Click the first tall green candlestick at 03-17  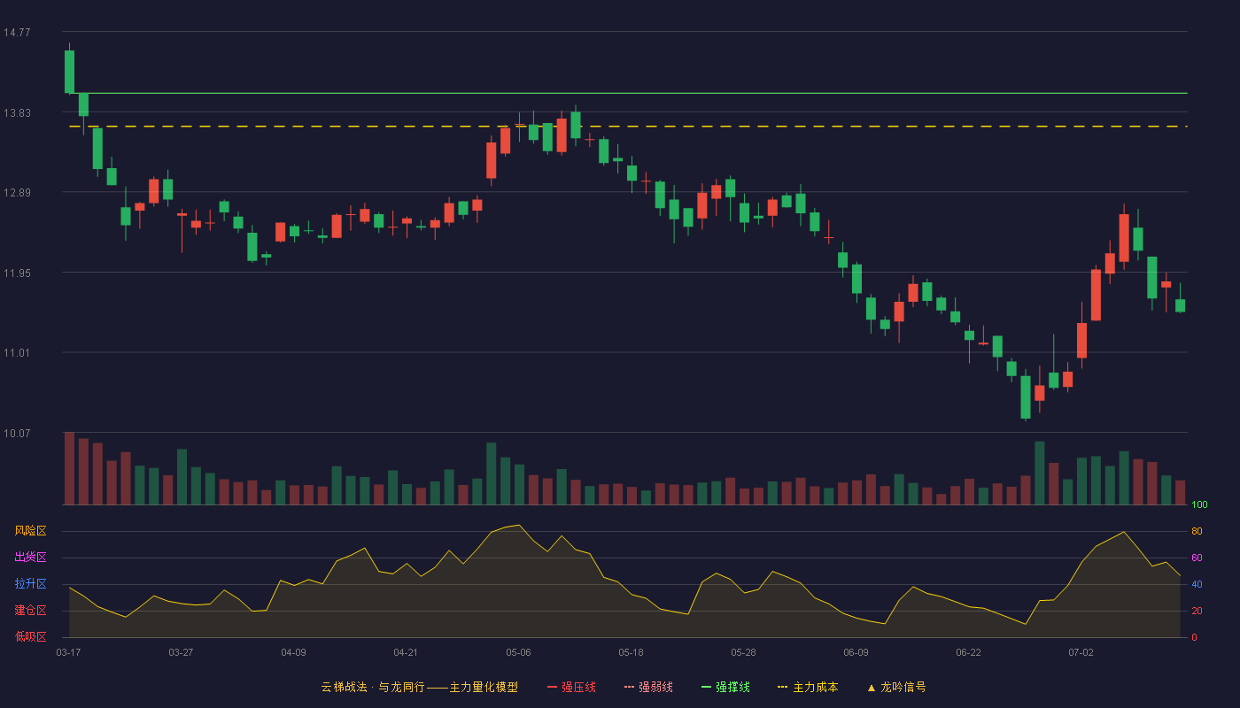pos(69,72)
